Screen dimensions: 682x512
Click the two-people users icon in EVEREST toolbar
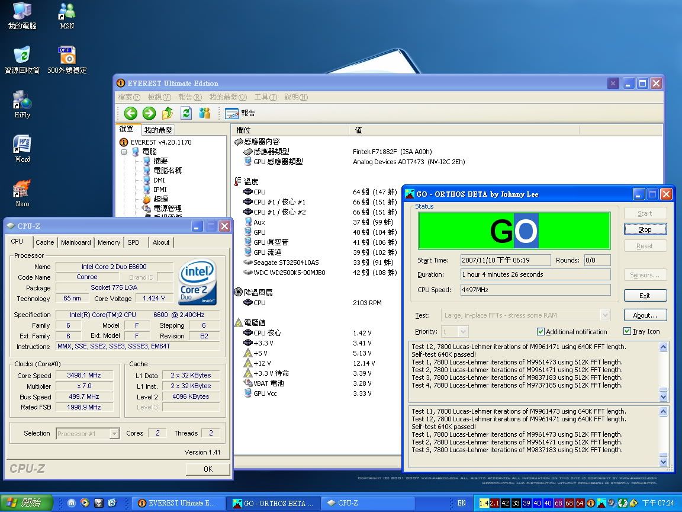[x=205, y=113]
